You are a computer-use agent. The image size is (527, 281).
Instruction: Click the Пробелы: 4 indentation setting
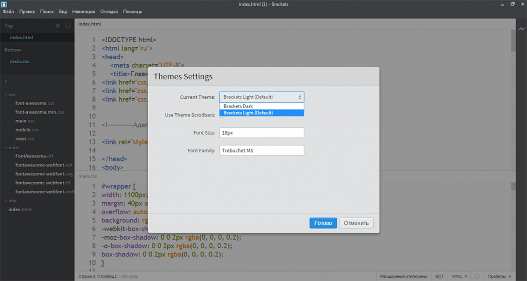(x=499, y=277)
